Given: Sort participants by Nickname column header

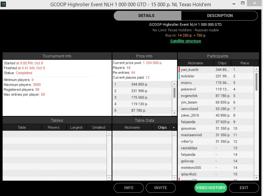Looking at the screenshot, I should point(195,63).
